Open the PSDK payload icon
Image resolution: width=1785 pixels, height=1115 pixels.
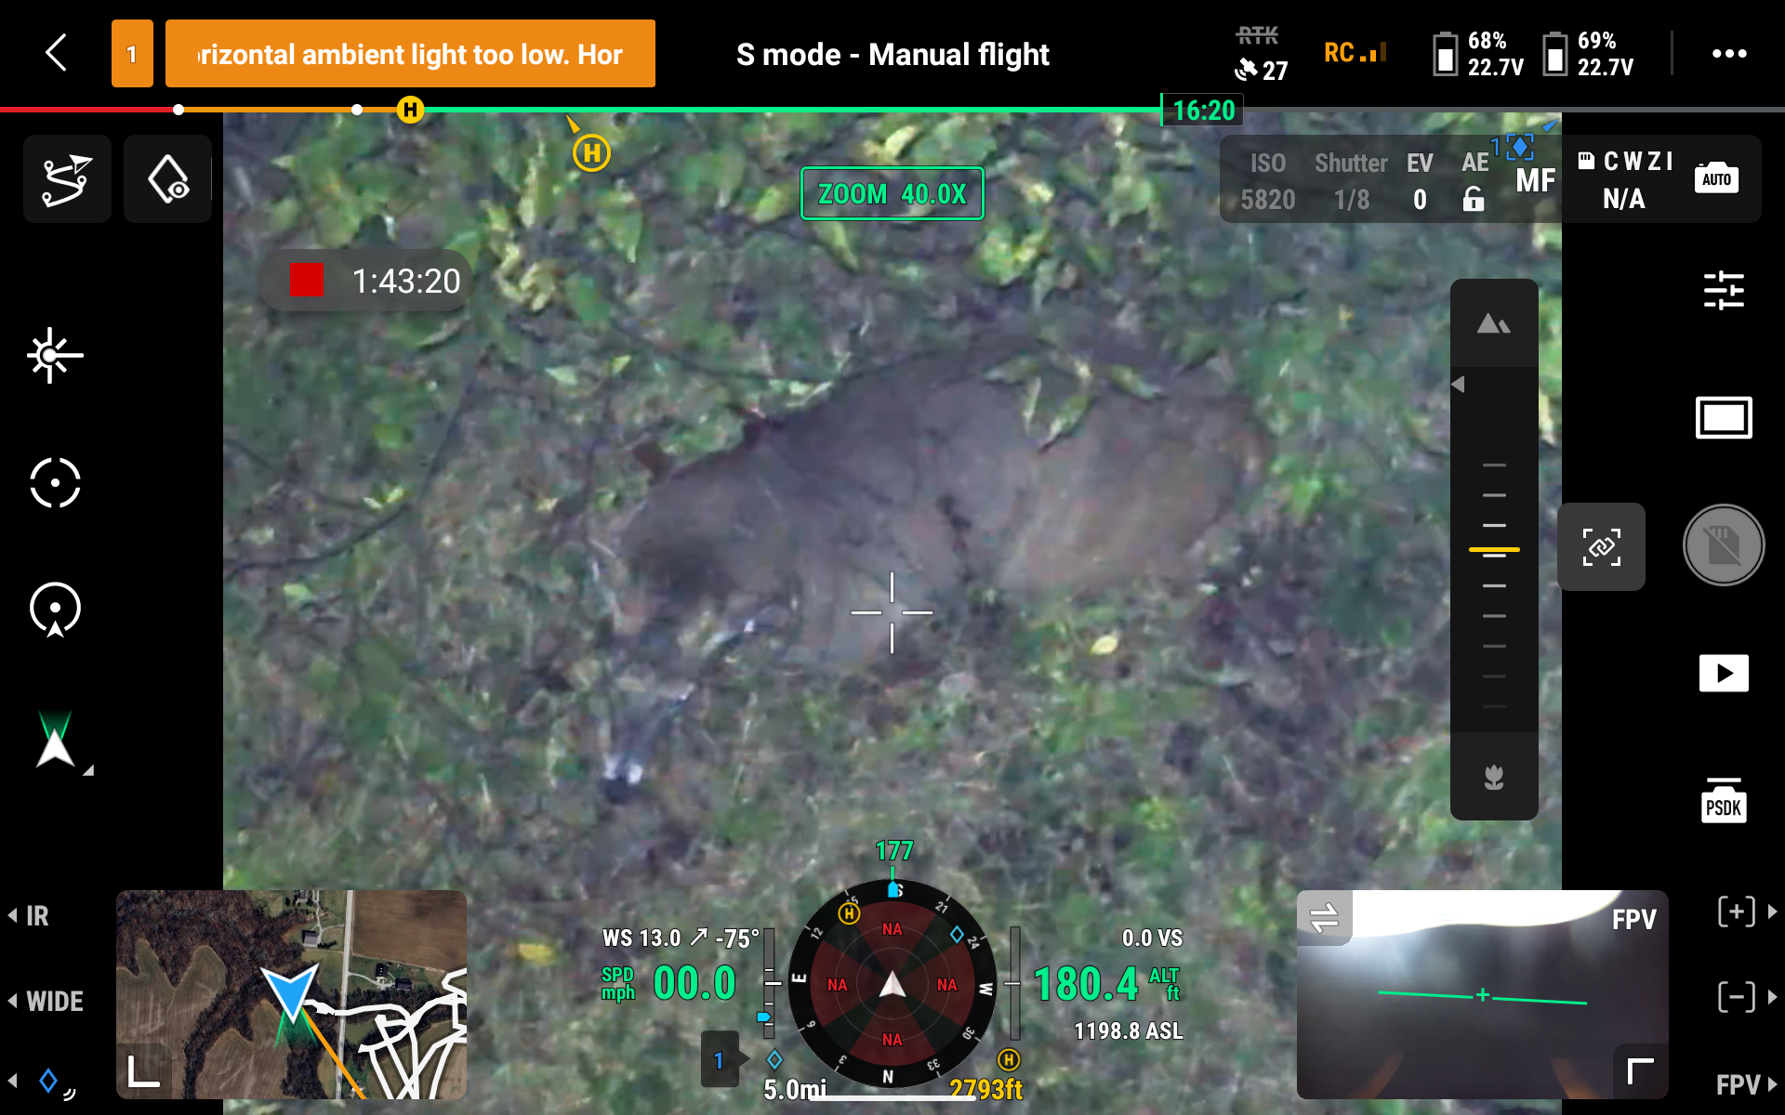tap(1724, 801)
